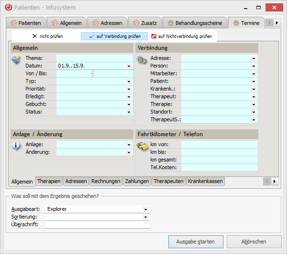Open the Datum dropdown
287x254 pixels.
(x=129, y=66)
